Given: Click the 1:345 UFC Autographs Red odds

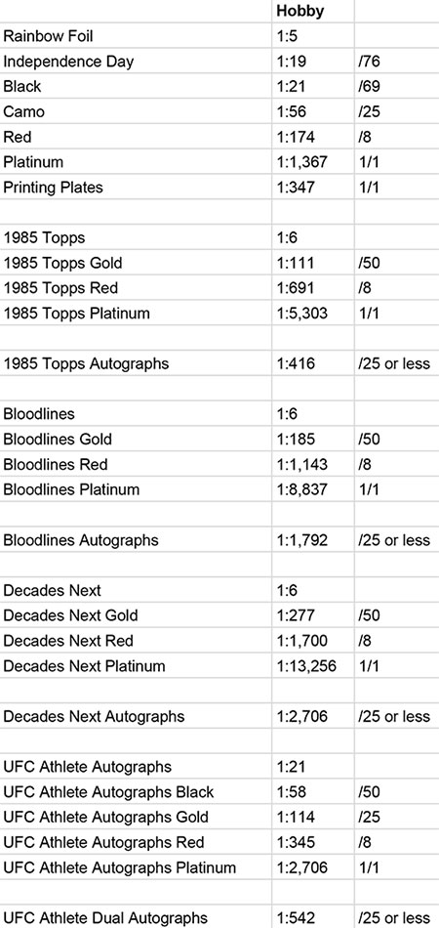Looking at the screenshot, I should [x=312, y=842].
